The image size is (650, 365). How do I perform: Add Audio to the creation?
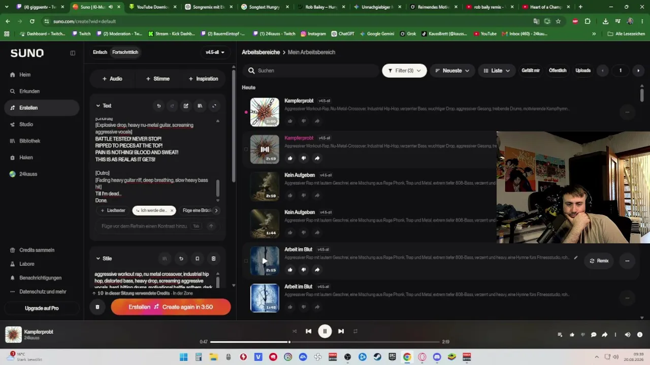[112, 79]
